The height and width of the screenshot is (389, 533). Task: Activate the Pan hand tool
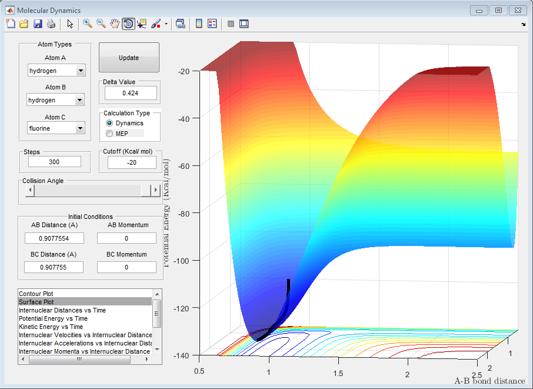pos(115,24)
